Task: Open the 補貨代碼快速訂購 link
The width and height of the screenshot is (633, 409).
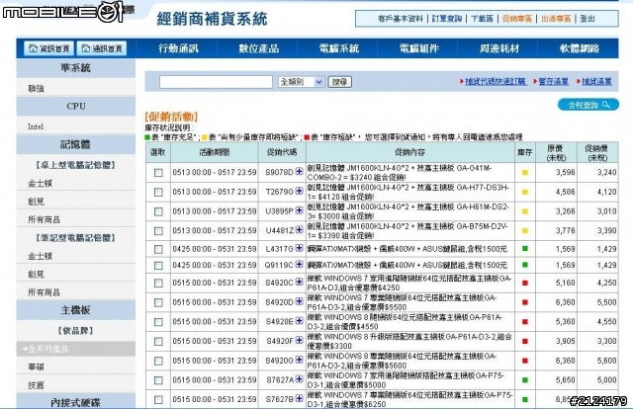Action: pyautogui.click(x=496, y=81)
